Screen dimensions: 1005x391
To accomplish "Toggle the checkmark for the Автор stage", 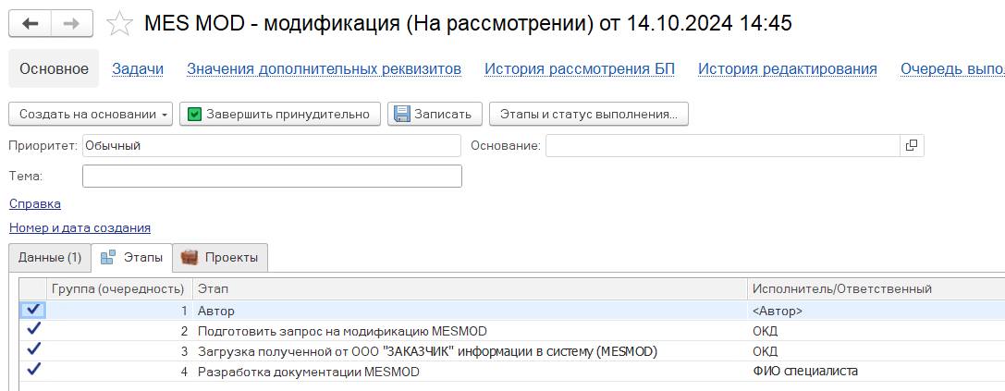I will 34,311.
